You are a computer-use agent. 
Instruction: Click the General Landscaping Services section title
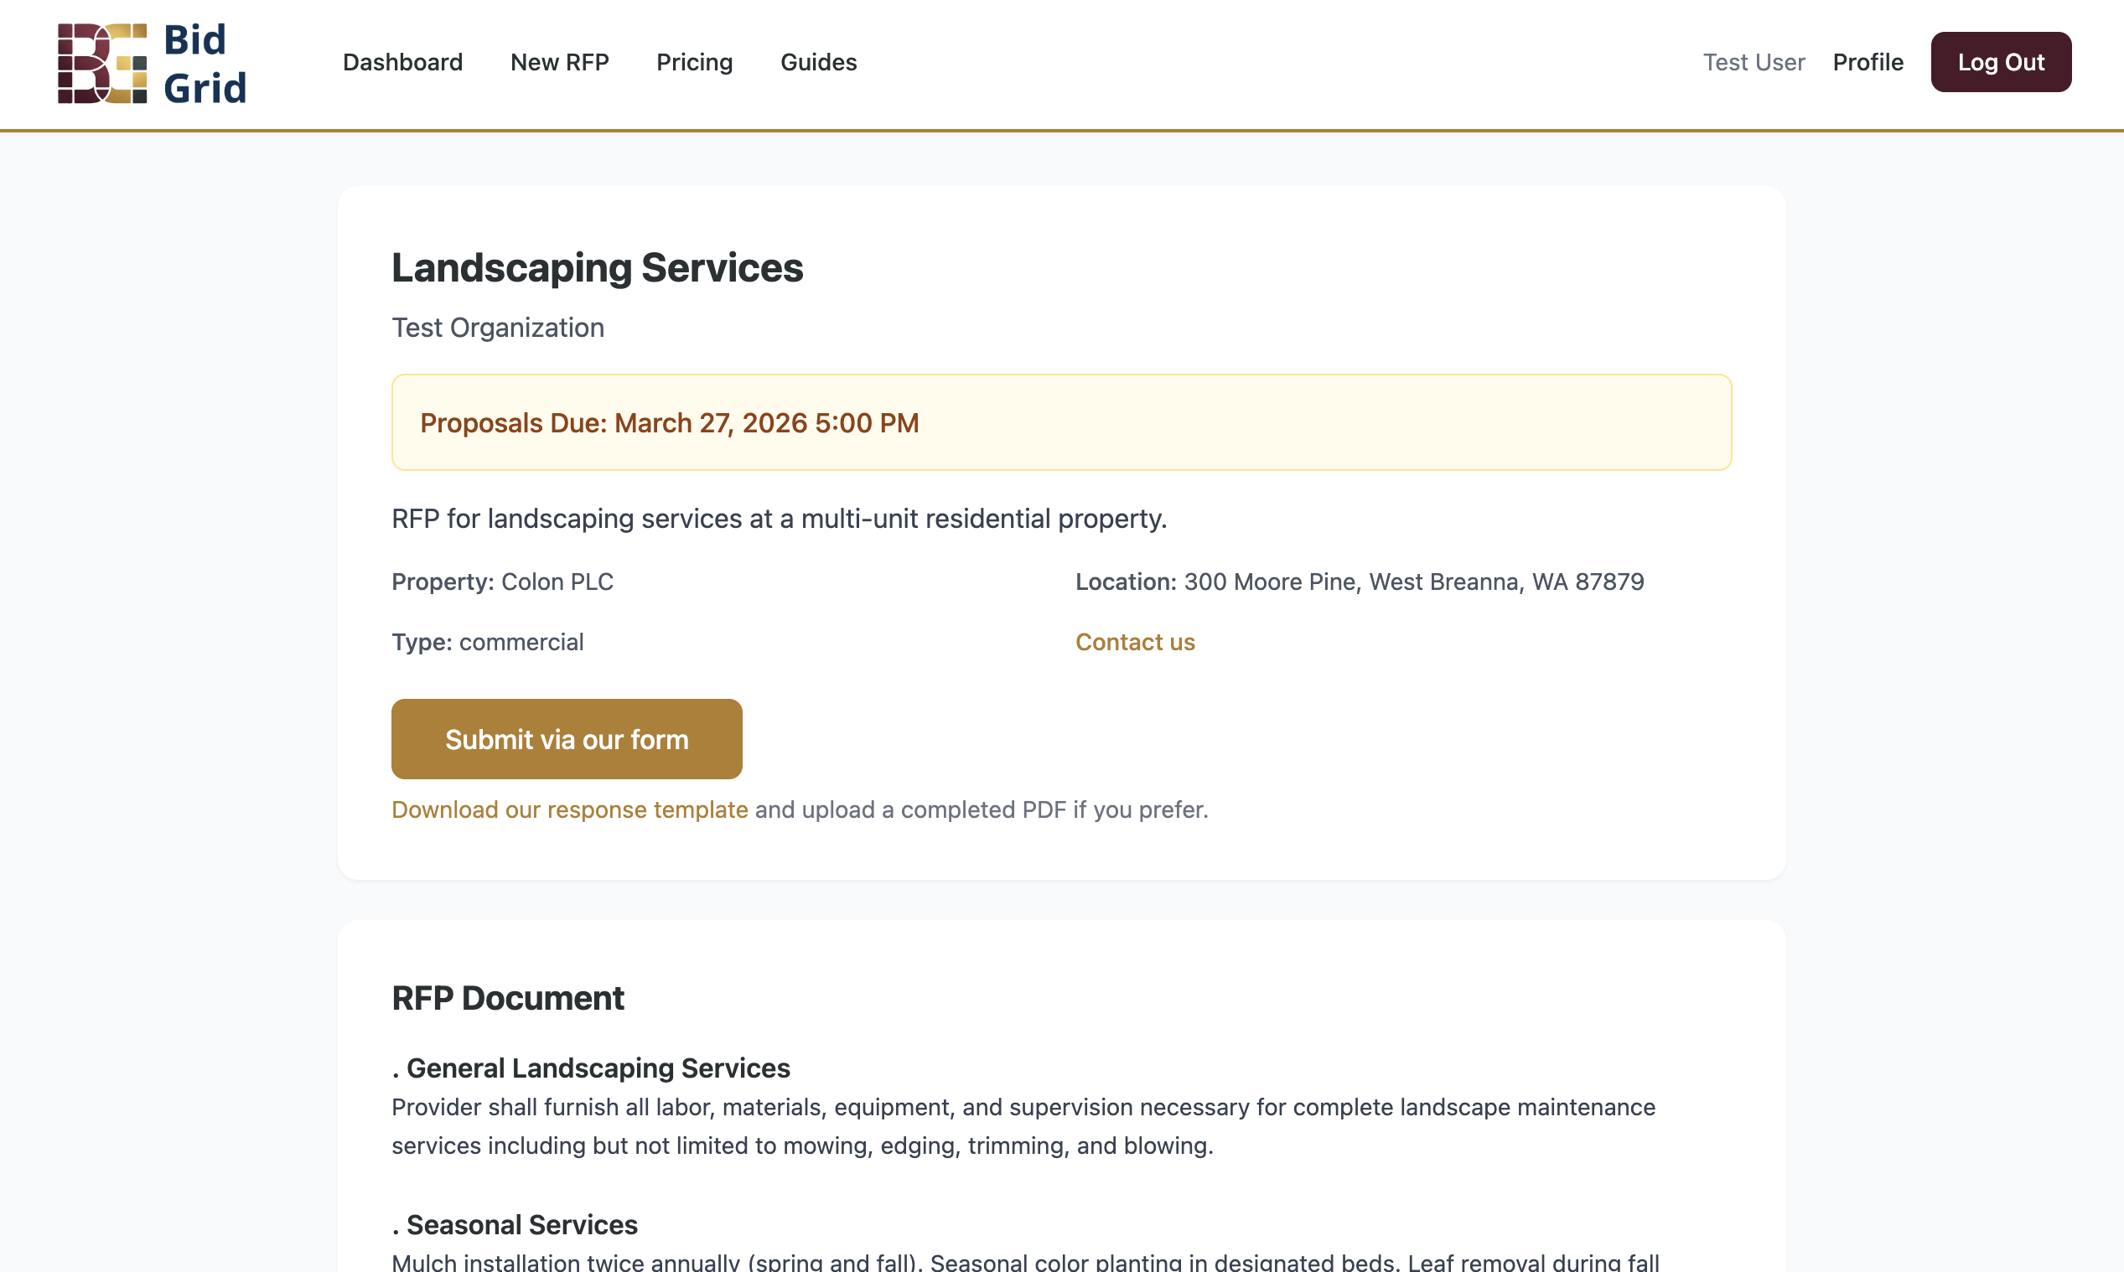(x=591, y=1068)
